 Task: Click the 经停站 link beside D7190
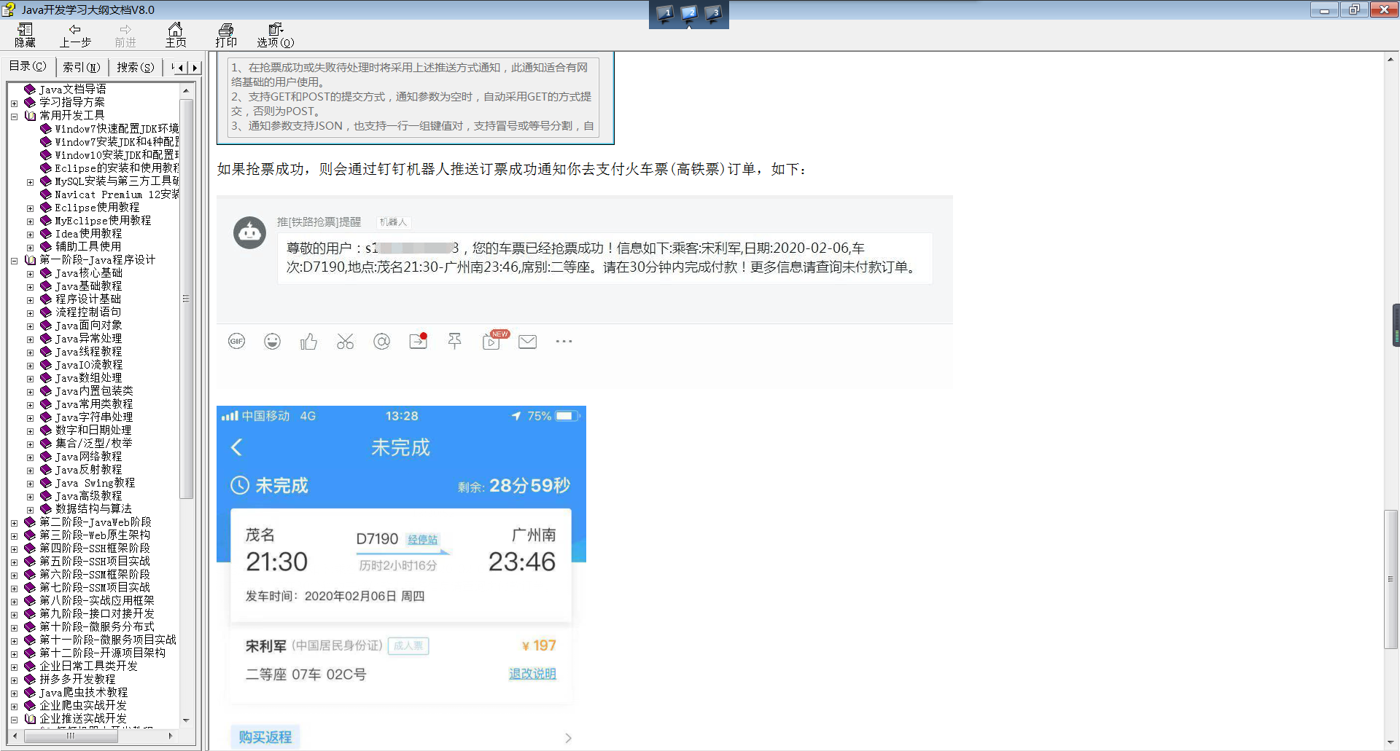point(422,540)
